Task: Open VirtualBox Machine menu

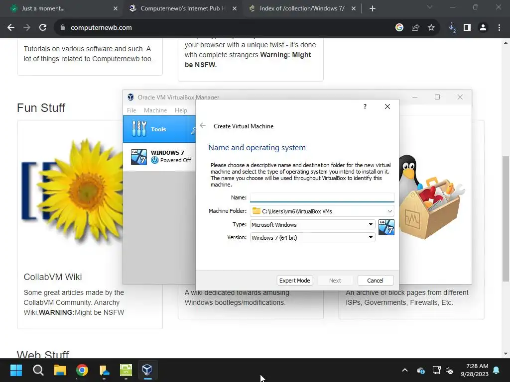Action: [x=155, y=110]
